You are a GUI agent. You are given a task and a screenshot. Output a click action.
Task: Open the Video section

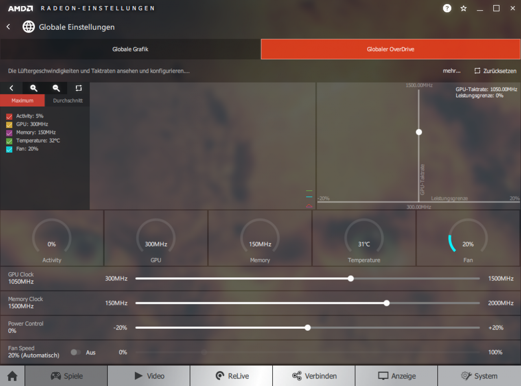coord(149,376)
